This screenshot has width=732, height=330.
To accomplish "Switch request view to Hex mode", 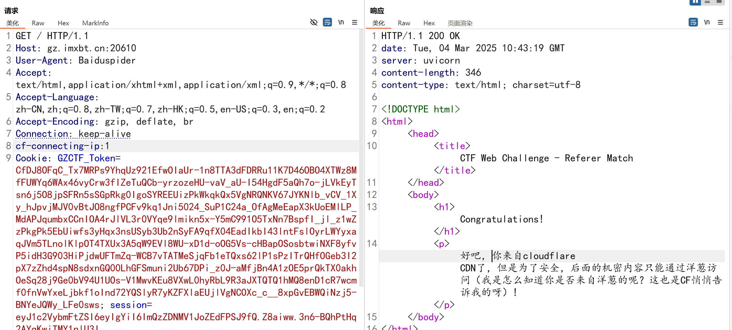I will click(x=64, y=23).
